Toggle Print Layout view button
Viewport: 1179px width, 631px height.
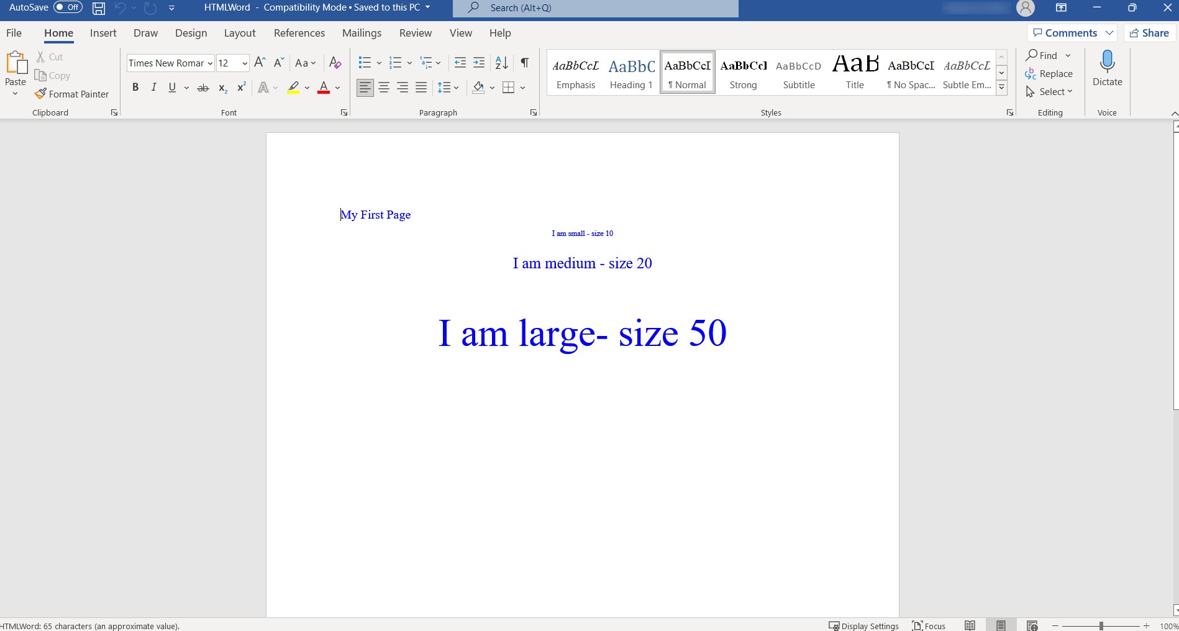(x=1001, y=625)
